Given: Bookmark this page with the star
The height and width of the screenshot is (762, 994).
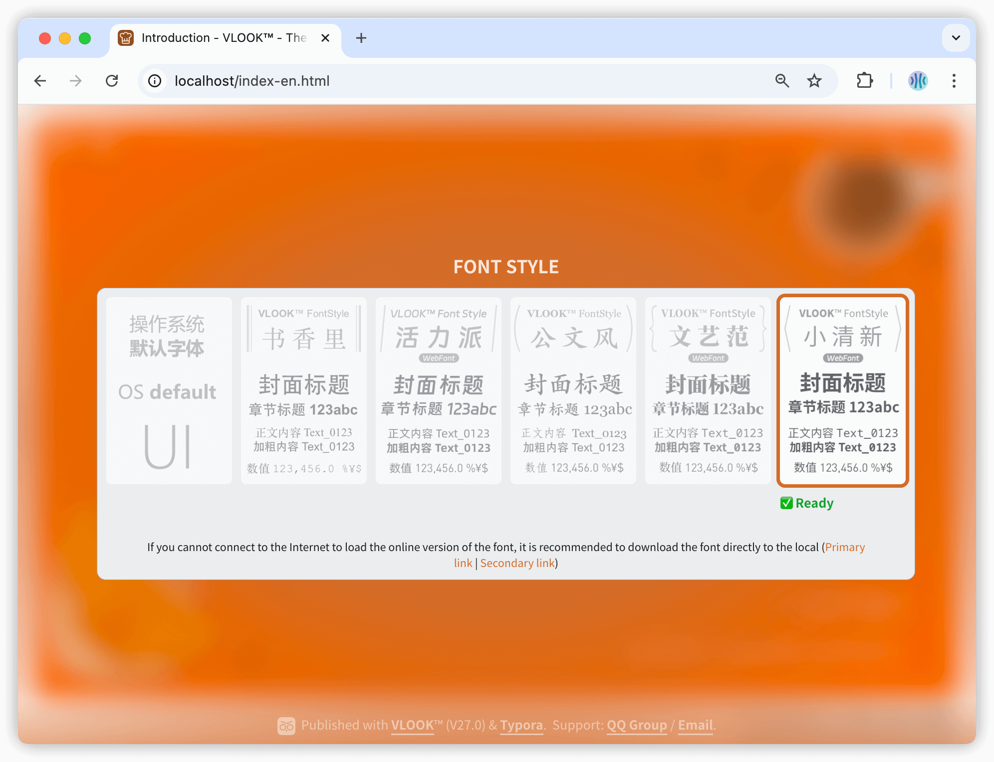Looking at the screenshot, I should pos(814,81).
